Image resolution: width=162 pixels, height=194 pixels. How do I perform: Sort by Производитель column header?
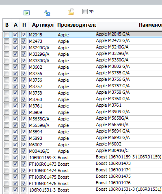point(77,25)
